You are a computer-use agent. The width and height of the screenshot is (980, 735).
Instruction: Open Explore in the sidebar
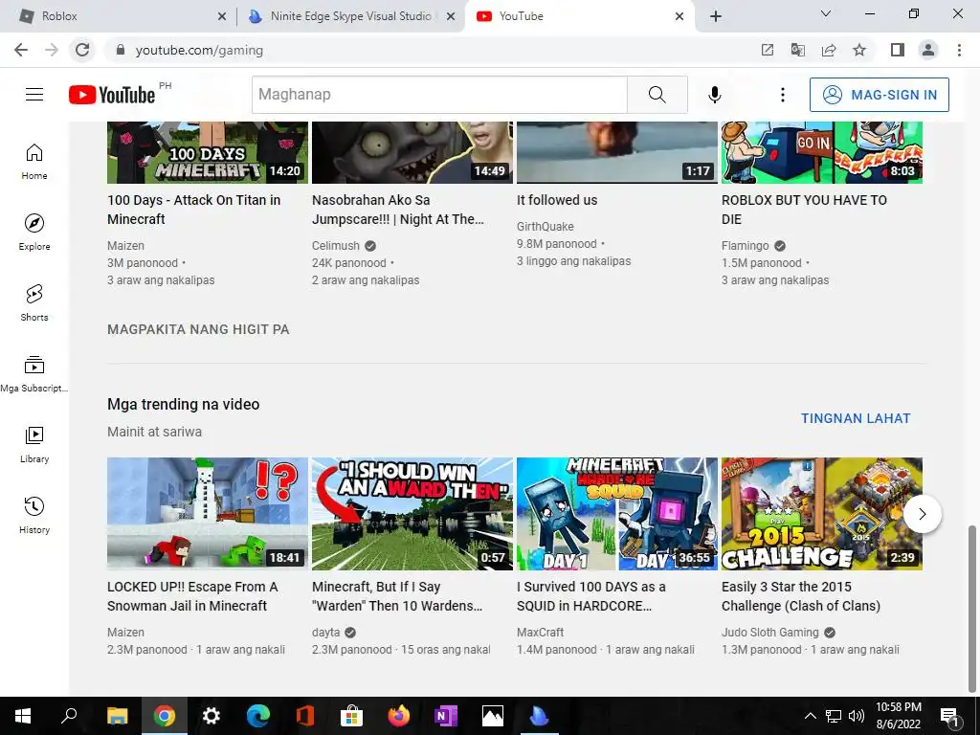pyautogui.click(x=34, y=232)
